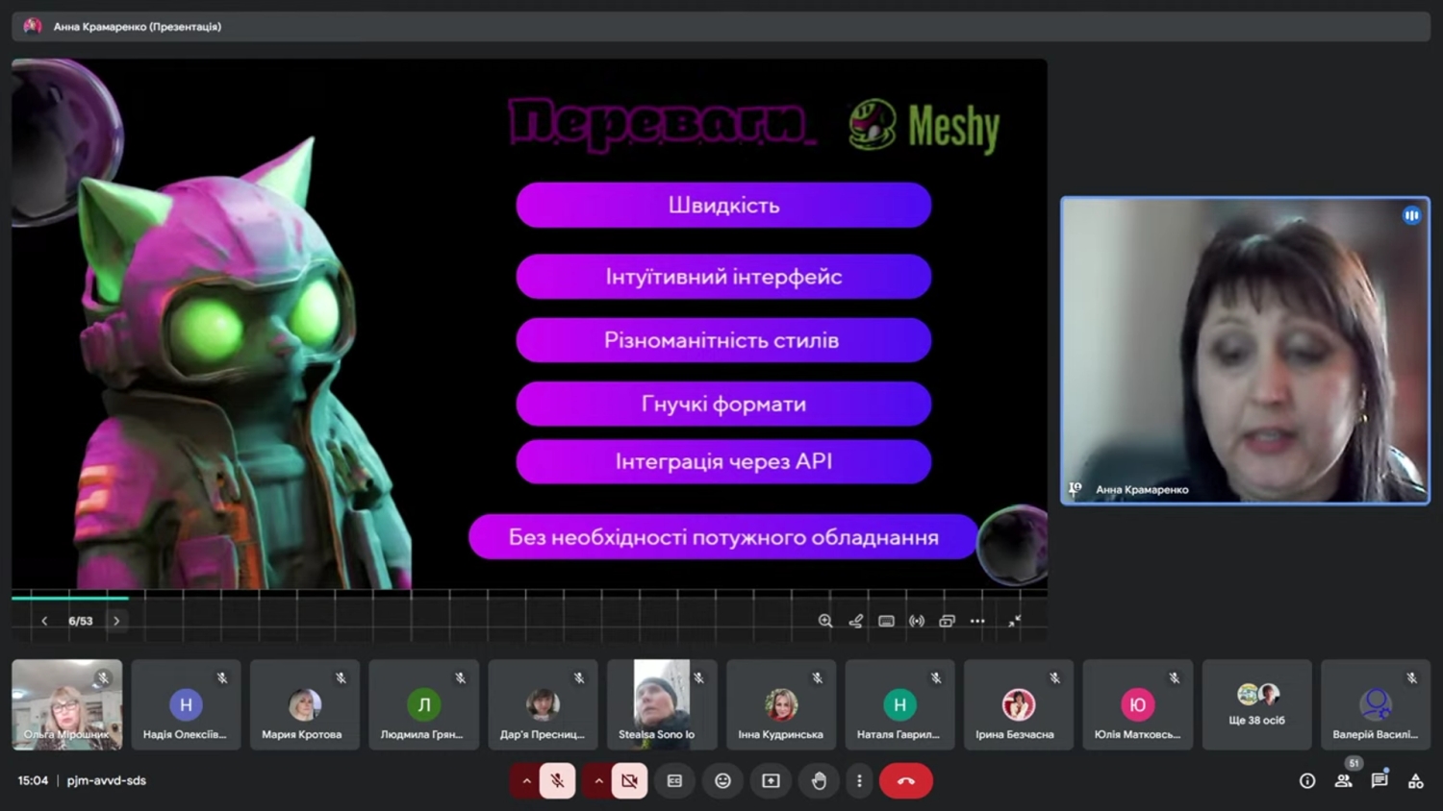The image size is (1443, 811).
Task: Click the 'Швидкість' slide pill
Action: tap(723, 205)
